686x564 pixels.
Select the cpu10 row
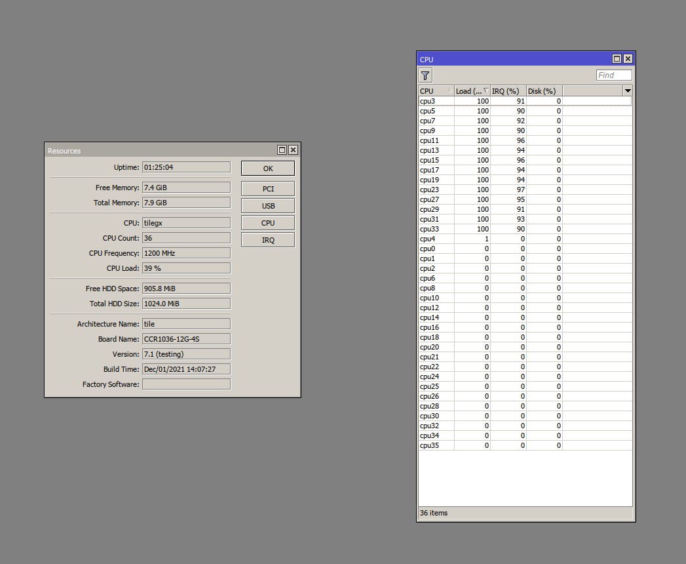click(525, 298)
